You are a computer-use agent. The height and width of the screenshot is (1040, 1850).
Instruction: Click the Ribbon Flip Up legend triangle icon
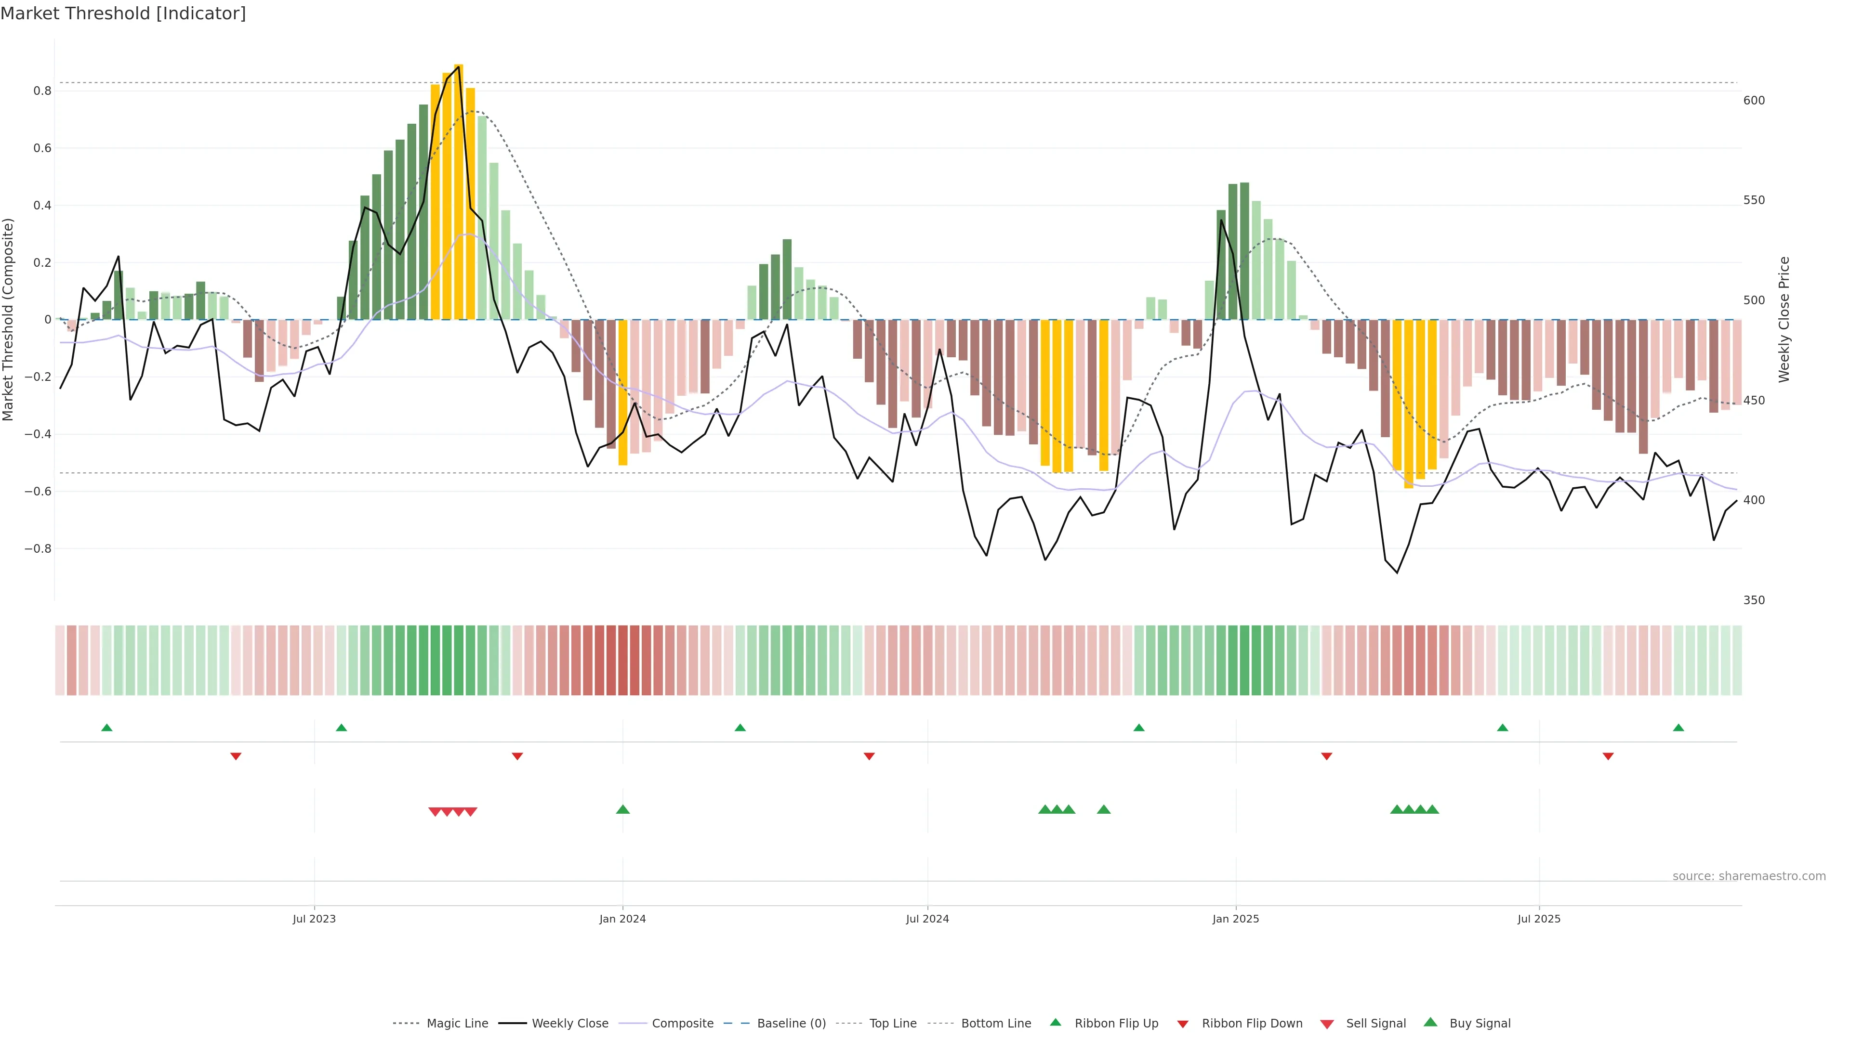point(1055,1022)
